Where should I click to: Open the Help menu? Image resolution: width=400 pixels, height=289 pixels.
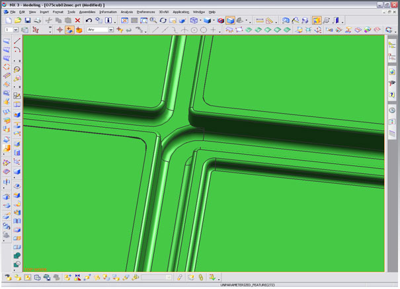[x=212, y=12]
